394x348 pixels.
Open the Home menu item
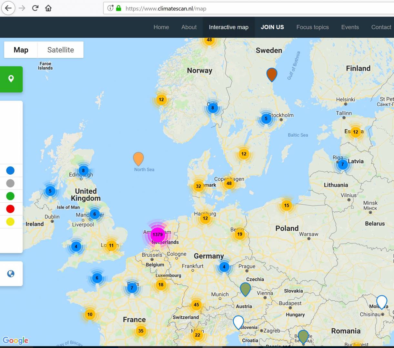click(x=161, y=27)
